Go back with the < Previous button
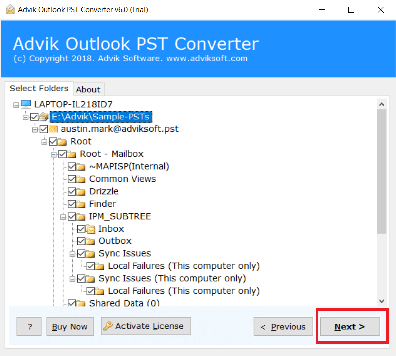This screenshot has height=356, width=396. (283, 326)
